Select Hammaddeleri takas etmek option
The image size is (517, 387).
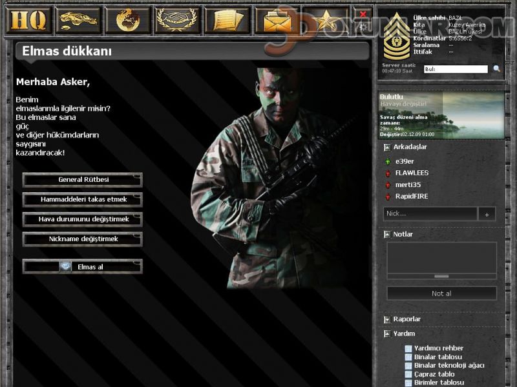(x=83, y=199)
